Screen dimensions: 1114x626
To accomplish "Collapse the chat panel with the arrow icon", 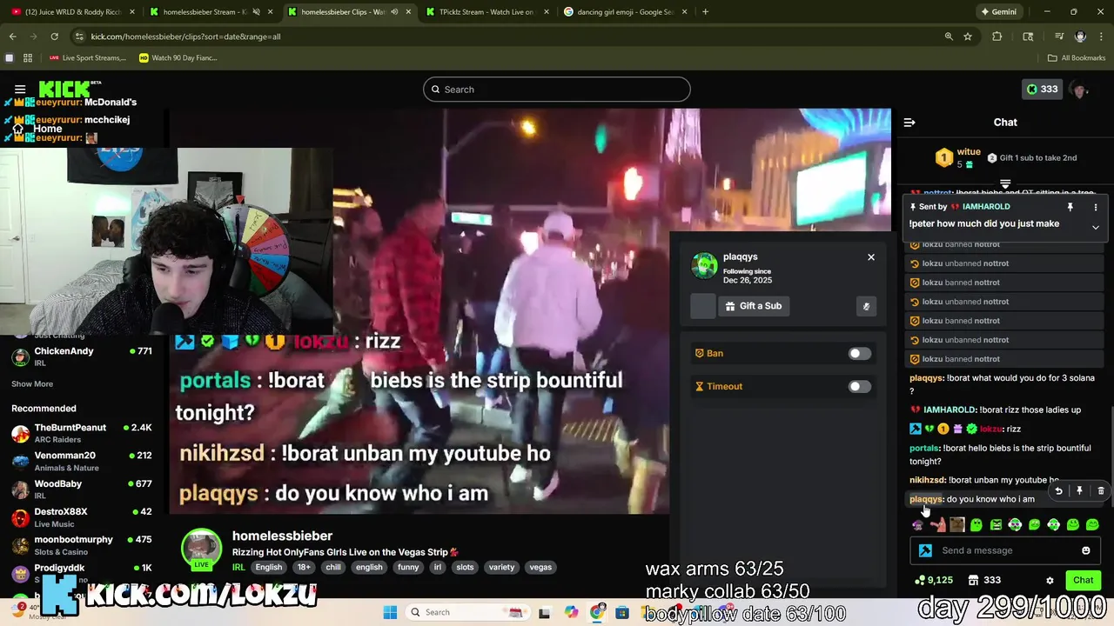I will [909, 123].
